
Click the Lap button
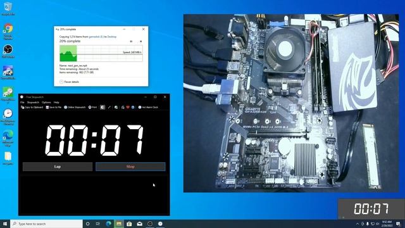[x=58, y=167]
